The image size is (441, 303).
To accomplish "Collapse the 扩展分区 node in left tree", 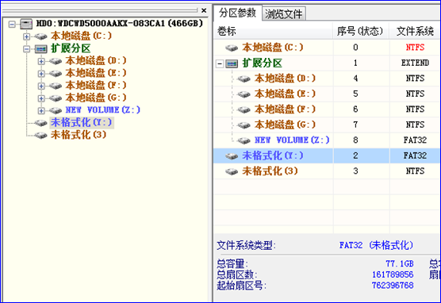I will coord(26,49).
